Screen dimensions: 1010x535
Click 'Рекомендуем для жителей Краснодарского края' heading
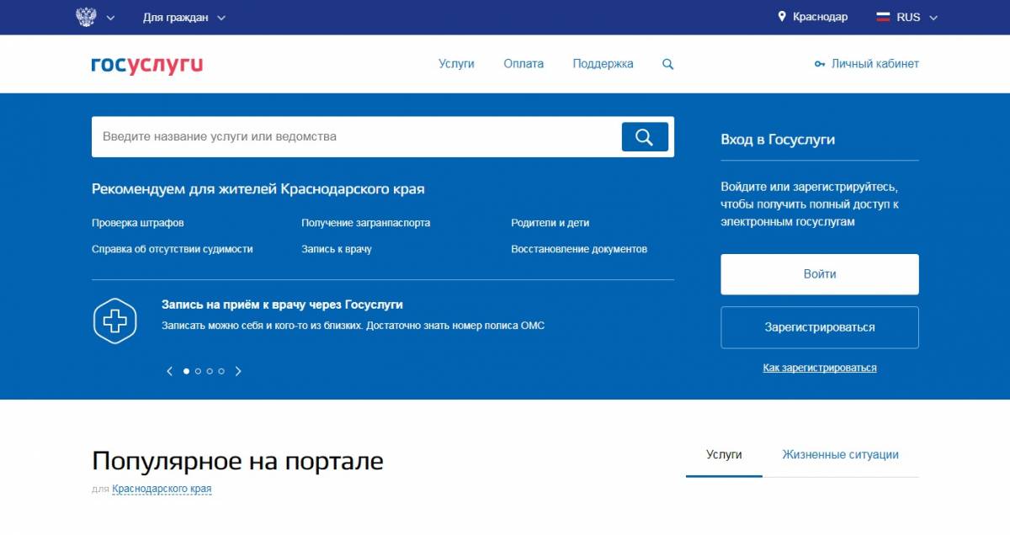coord(258,189)
